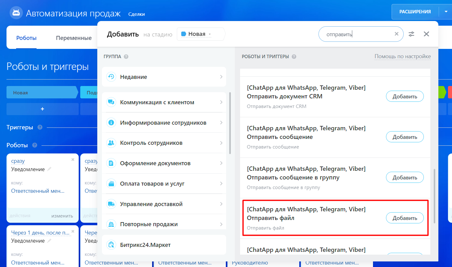The image size is (452, 267).
Task: Open Помощь по настройке link
Action: click(x=402, y=56)
